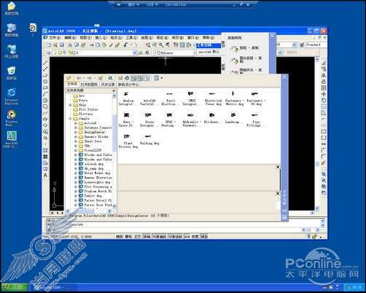The height and width of the screenshot is (293, 366).
Task: Open the 帮助 (Help) menu
Action: [x=209, y=38]
